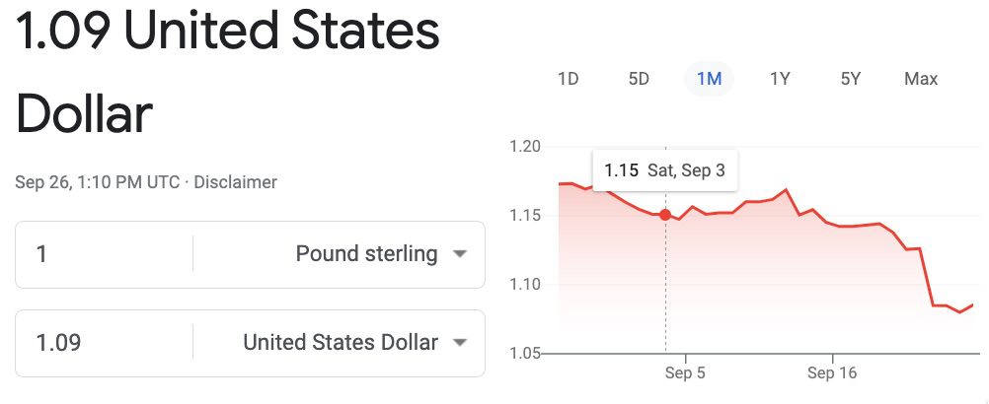Viewport: 989px width, 404px height.
Task: Select the 1D time range tab
Action: (568, 79)
